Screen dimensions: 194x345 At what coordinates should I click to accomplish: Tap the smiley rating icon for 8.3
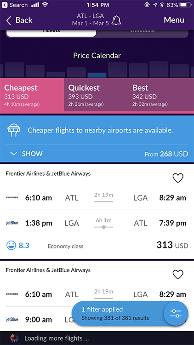tap(11, 246)
